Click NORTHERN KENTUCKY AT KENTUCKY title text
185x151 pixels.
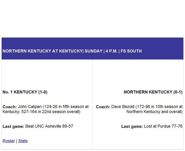tap(43, 51)
